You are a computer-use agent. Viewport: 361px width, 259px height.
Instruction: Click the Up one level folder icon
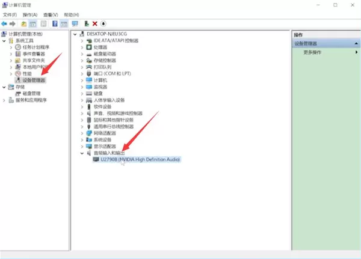[x=23, y=23]
